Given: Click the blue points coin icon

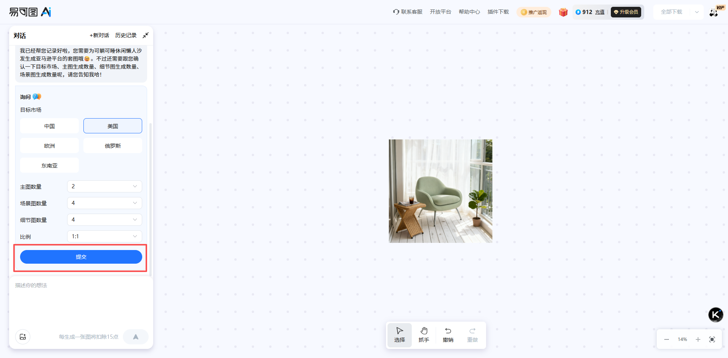Looking at the screenshot, I should pos(578,12).
